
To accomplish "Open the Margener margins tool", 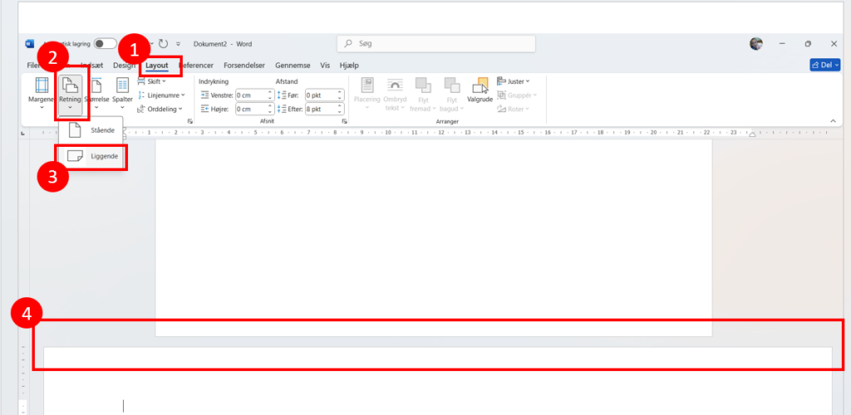I will (42, 91).
